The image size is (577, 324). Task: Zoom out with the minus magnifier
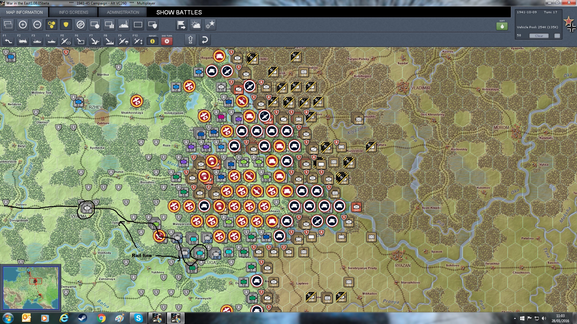coord(37,25)
